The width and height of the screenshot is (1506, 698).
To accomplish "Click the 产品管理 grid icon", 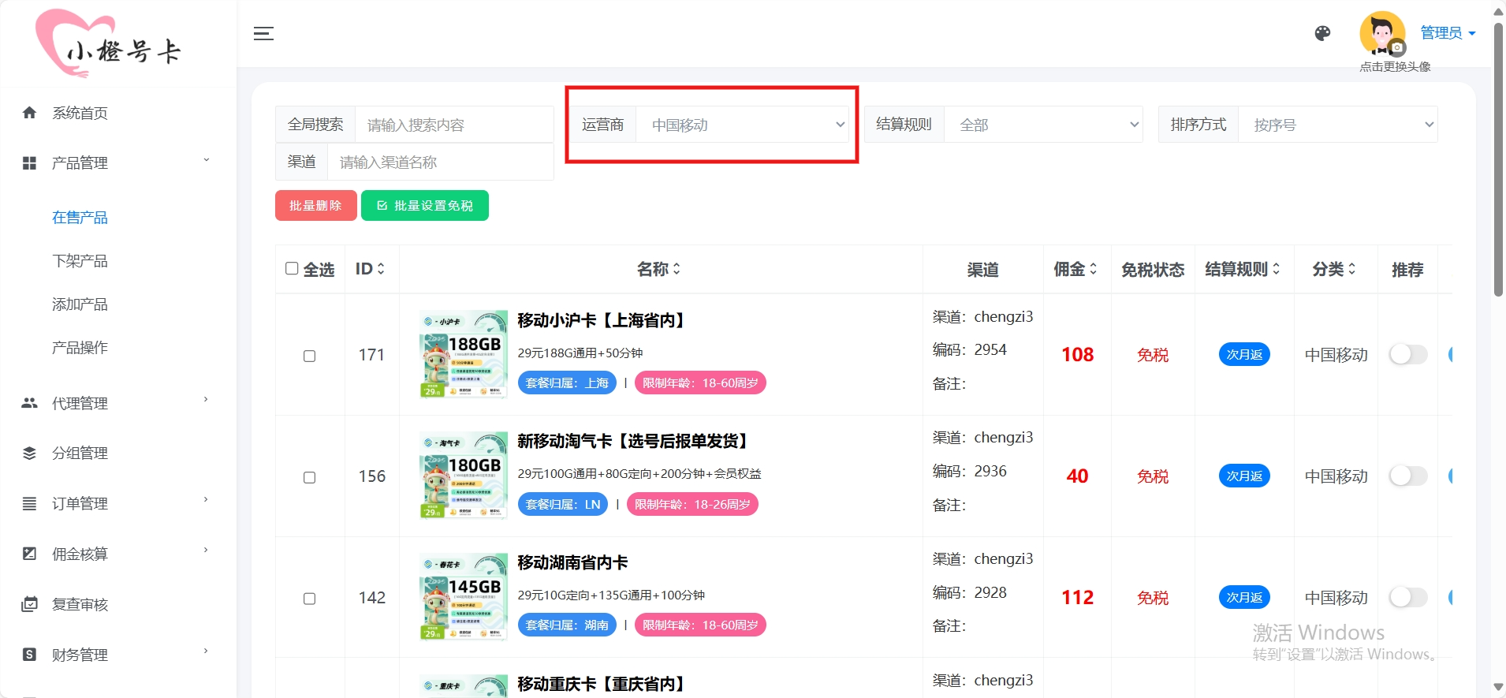I will [29, 163].
